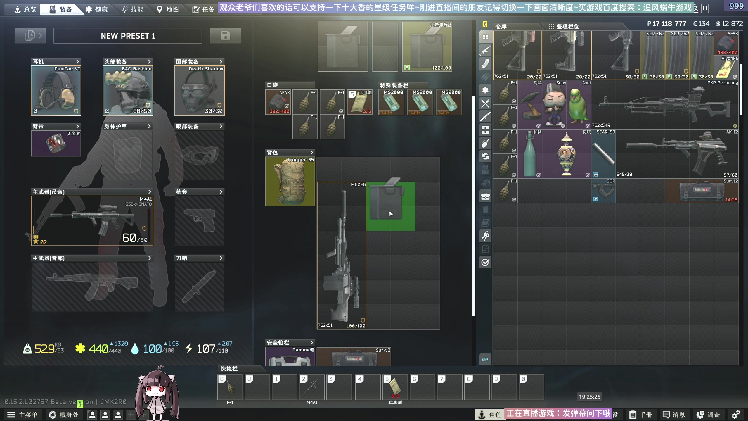Expand the 耳机 earpiece slot chevron
The image size is (748, 421).
77,61
